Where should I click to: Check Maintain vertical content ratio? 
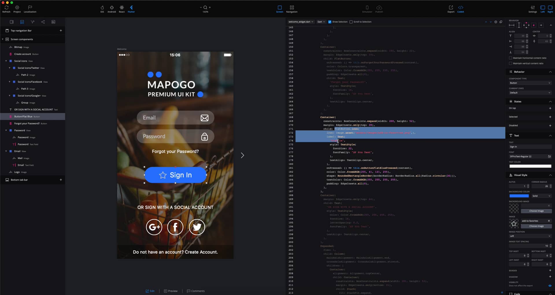(510, 64)
